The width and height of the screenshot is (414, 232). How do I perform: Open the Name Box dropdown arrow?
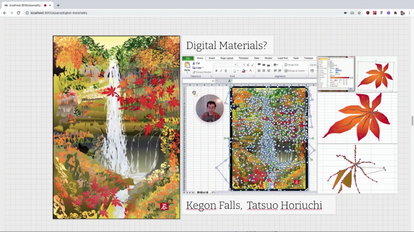213,81
